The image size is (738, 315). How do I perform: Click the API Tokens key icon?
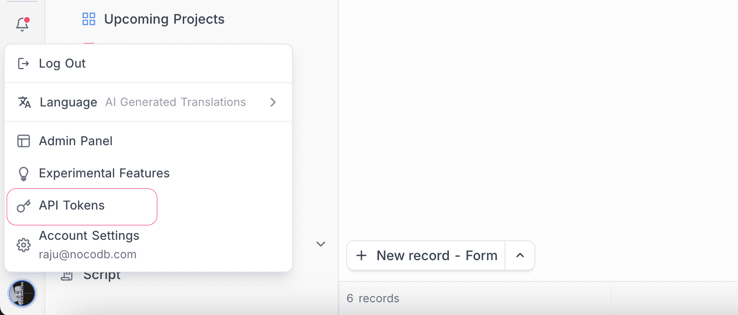23,206
